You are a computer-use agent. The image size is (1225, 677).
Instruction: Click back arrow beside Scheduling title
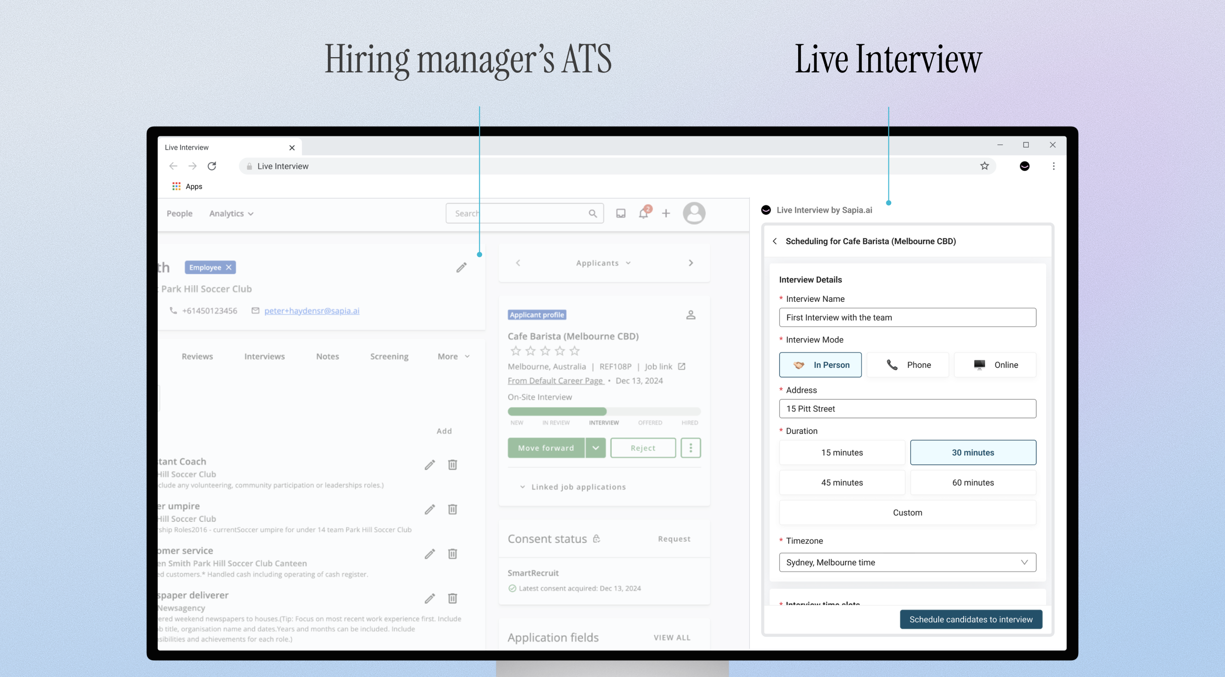pos(775,241)
